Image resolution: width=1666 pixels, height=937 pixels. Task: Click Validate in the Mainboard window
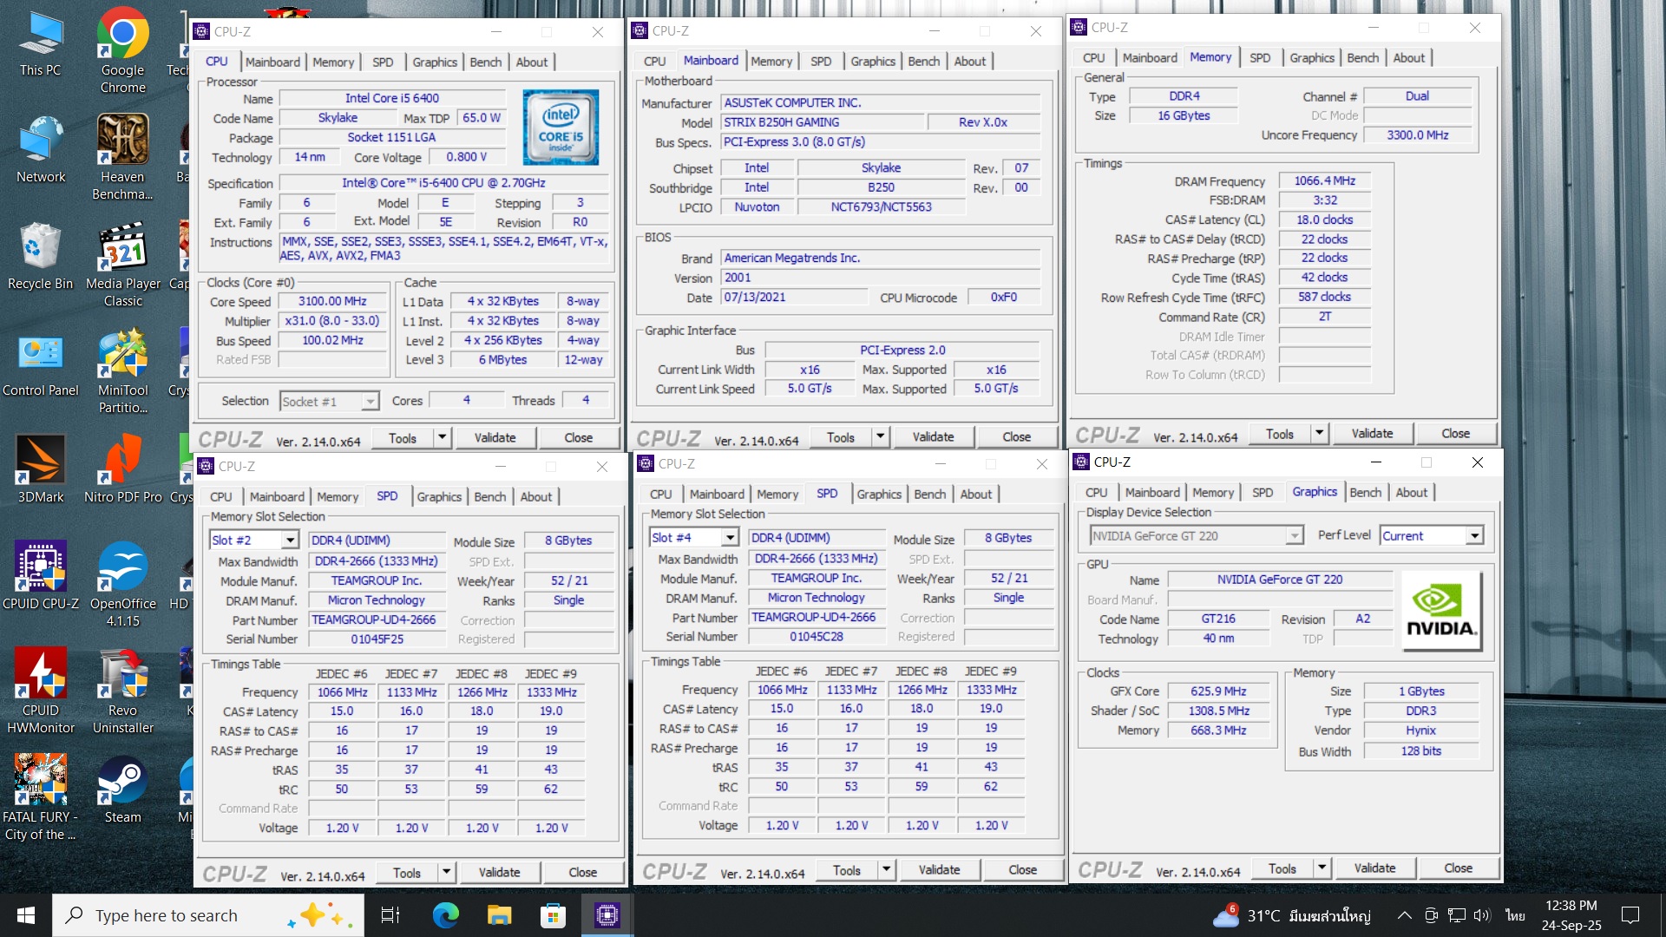click(x=933, y=437)
